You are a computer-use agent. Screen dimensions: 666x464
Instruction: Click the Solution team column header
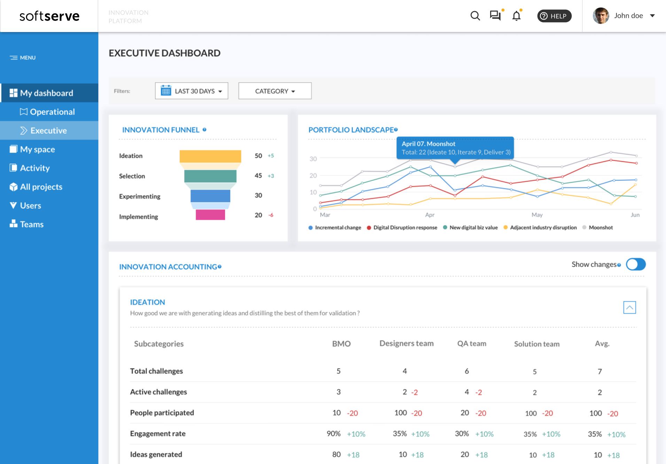[x=537, y=344]
